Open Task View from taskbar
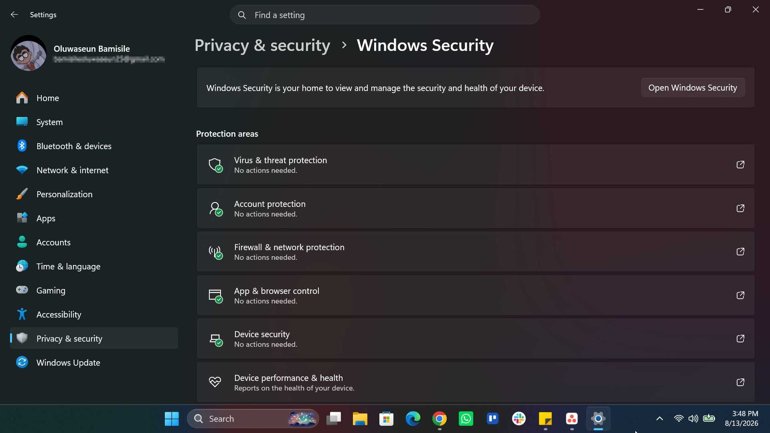This screenshot has width=770, height=433. point(333,419)
